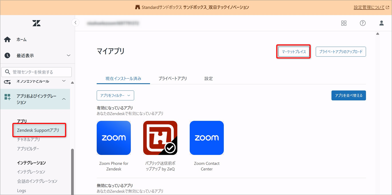Open the Zoom Phone for Zendesk app
The image size is (392, 195).
coord(114,138)
